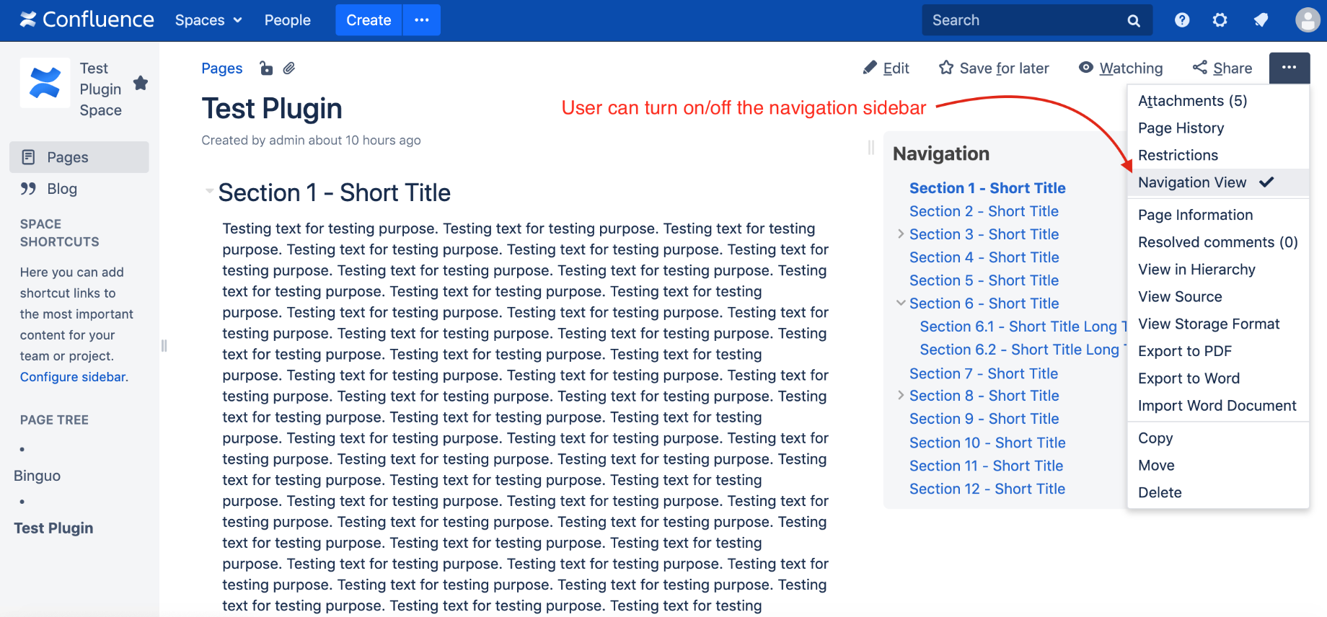
Task: Open the help question mark menu
Action: coord(1182,20)
